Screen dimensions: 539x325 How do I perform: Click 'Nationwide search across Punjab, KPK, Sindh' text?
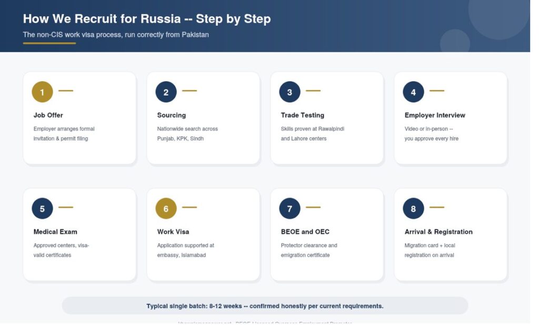(x=187, y=134)
